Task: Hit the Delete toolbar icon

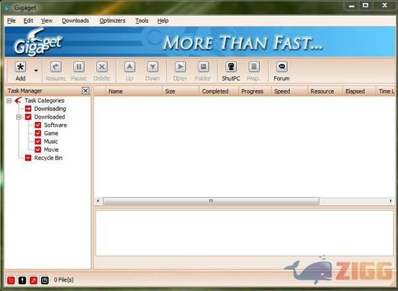Action: 101,67
